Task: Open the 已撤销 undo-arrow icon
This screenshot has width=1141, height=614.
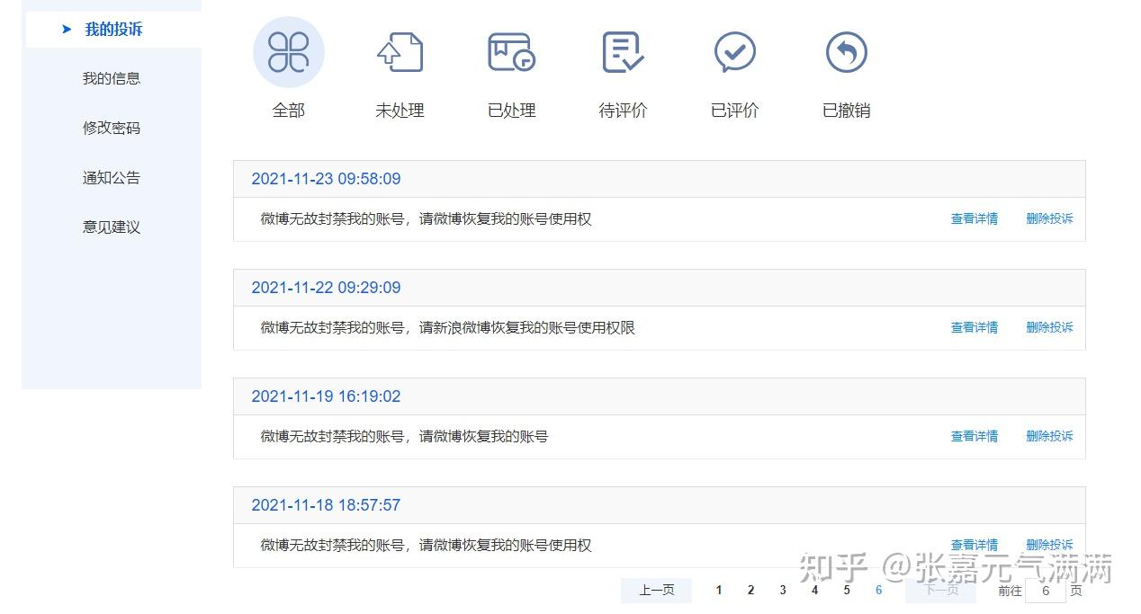Action: tap(847, 52)
